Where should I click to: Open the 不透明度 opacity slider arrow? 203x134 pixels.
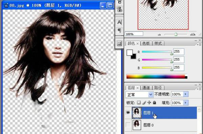coord(186,94)
